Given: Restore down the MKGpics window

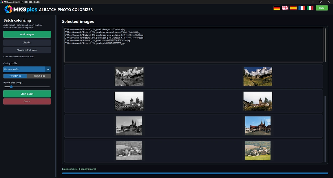Looking at the screenshot, I should click(x=321, y=2).
